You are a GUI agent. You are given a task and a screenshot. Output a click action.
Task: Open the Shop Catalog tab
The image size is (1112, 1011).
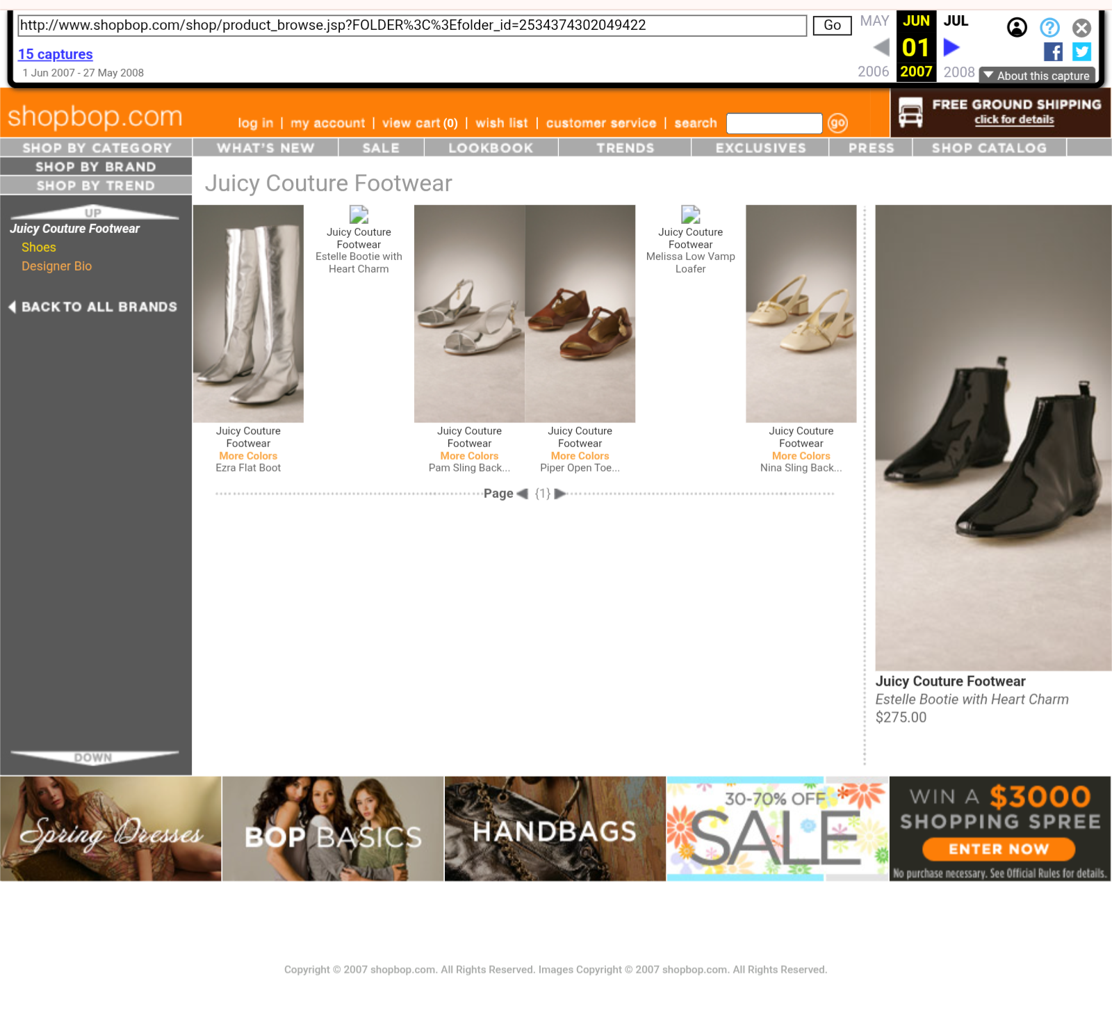pos(989,147)
